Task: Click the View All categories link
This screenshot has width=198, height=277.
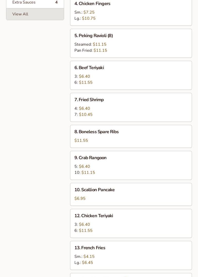Action: 20,14
